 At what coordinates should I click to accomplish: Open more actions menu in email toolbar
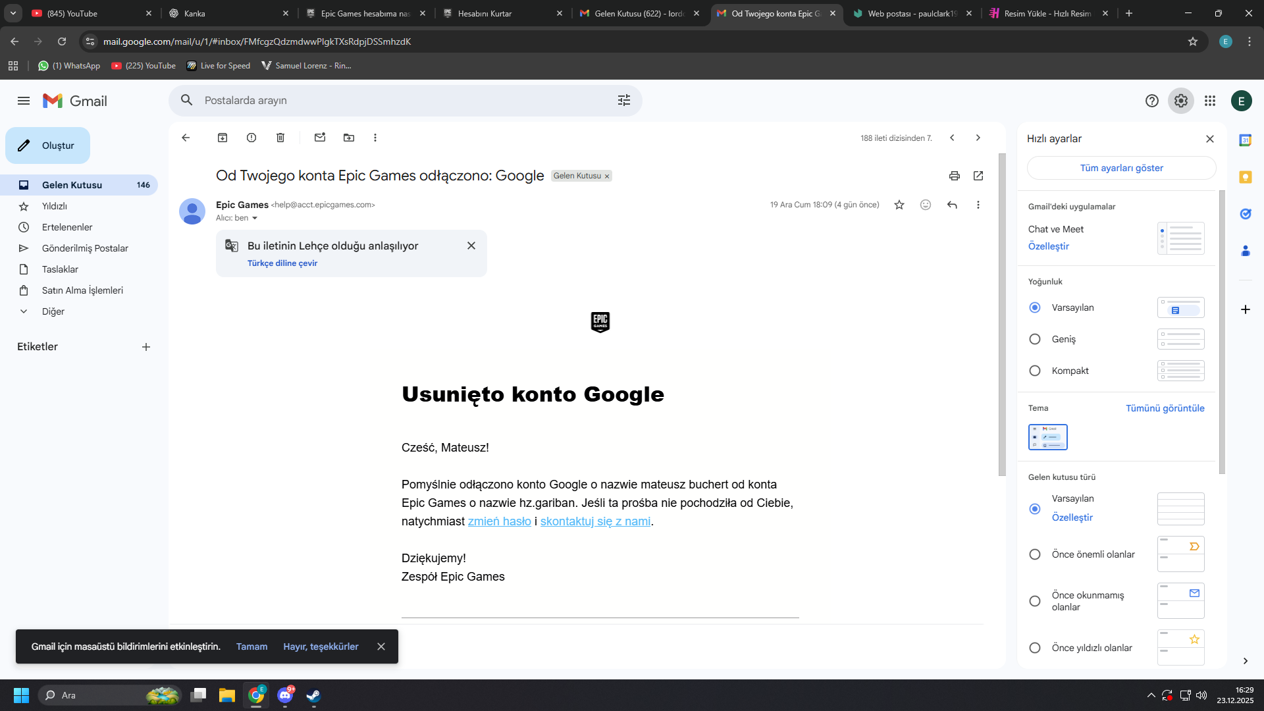pos(375,138)
